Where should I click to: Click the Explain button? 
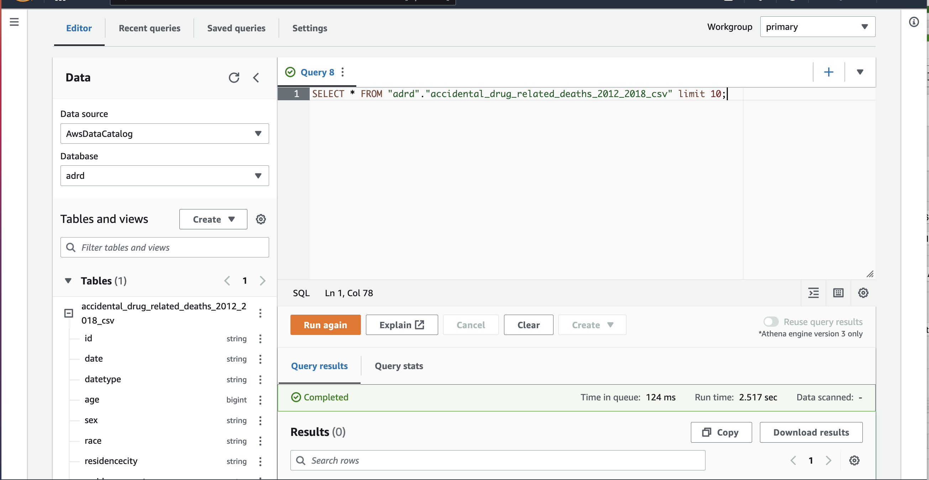tap(402, 325)
